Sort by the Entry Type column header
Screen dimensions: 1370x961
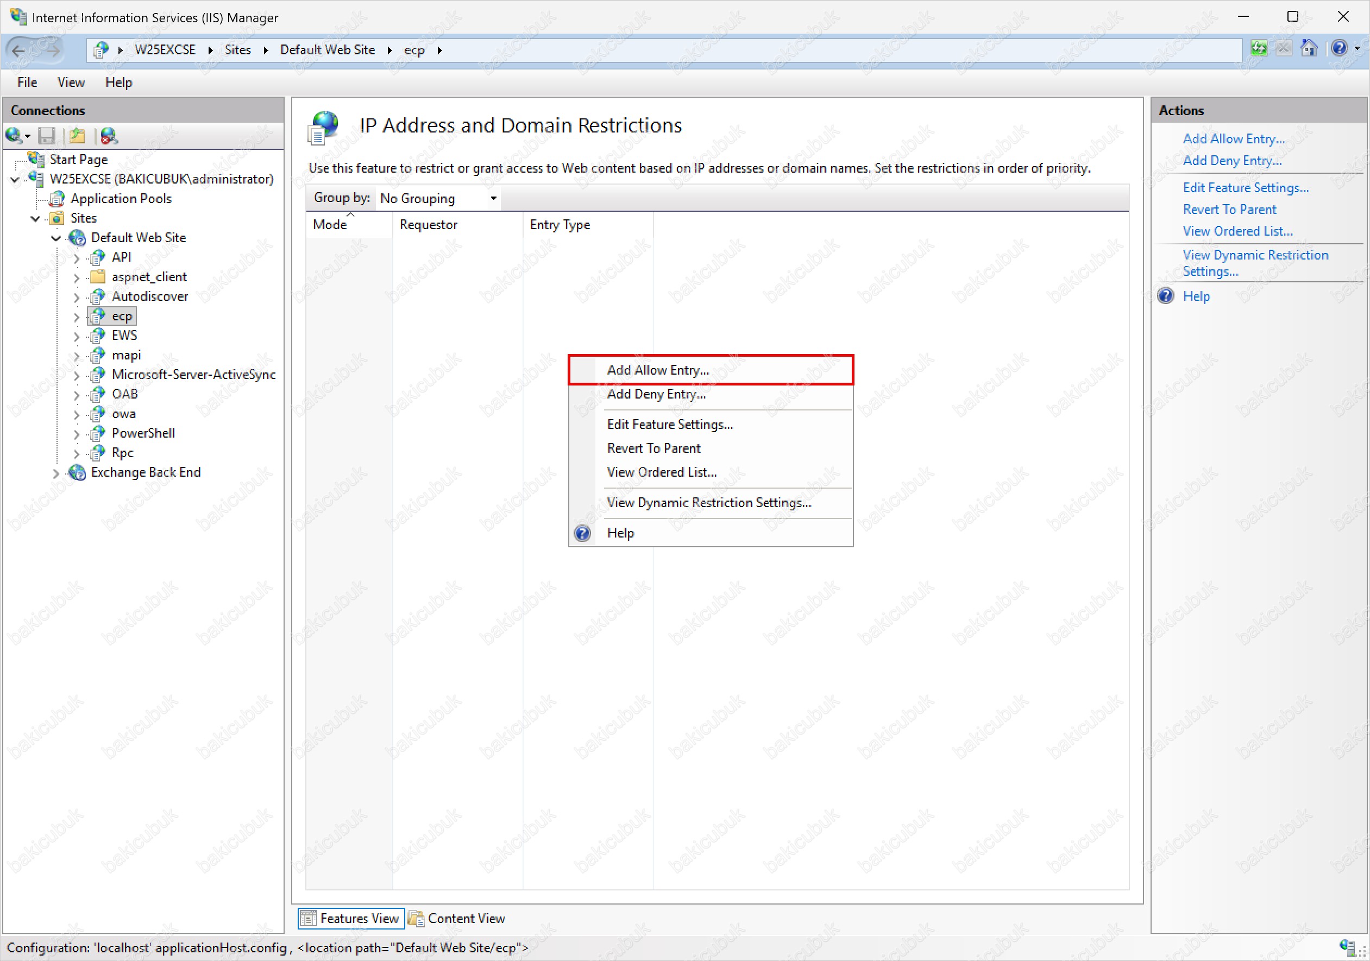tap(588, 224)
